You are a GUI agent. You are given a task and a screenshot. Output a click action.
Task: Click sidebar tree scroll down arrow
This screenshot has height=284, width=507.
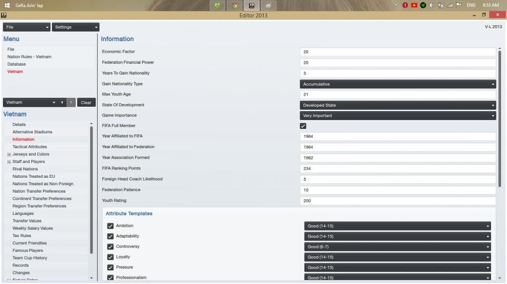tap(91, 278)
